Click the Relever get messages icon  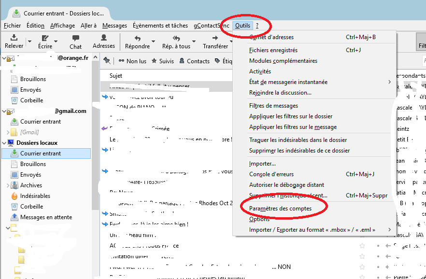[14, 38]
